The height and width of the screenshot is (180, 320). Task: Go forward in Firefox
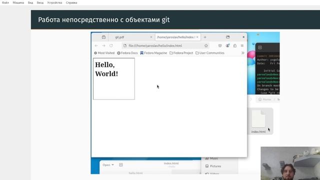pyautogui.click(x=103, y=45)
